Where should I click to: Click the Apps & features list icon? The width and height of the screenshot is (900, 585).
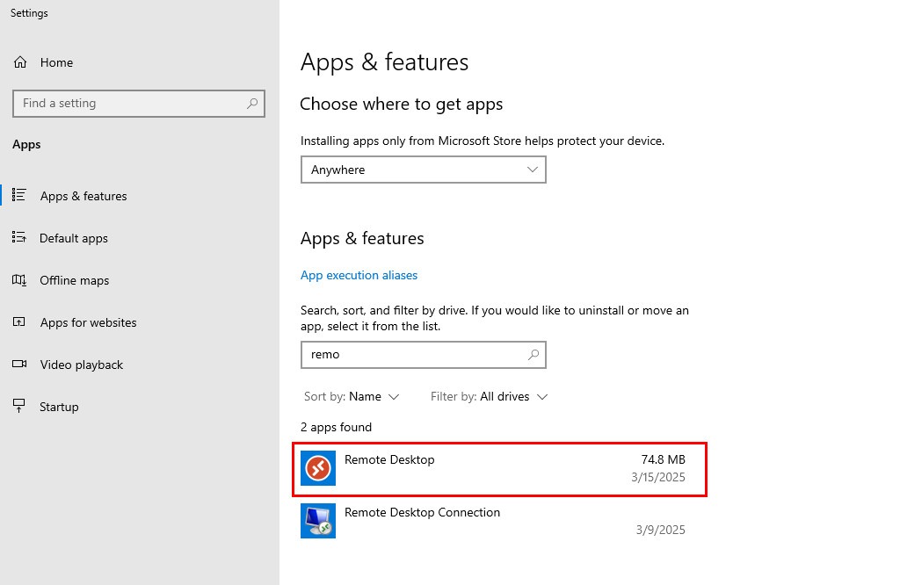pyautogui.click(x=19, y=195)
